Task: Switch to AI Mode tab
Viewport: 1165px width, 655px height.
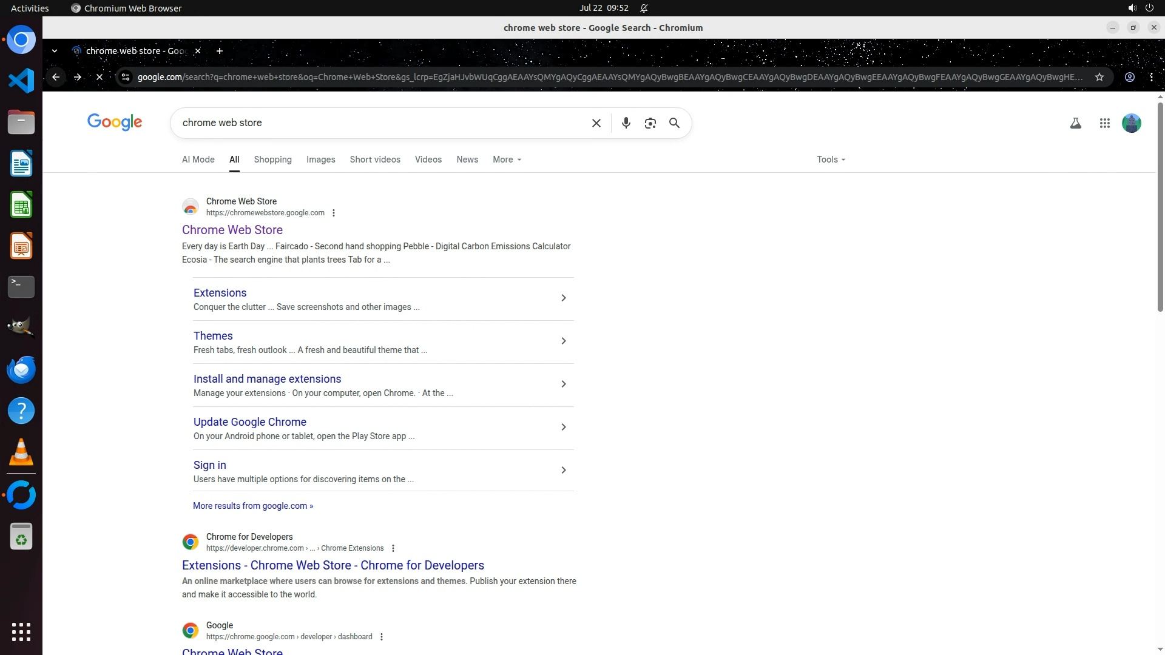Action: (x=198, y=160)
